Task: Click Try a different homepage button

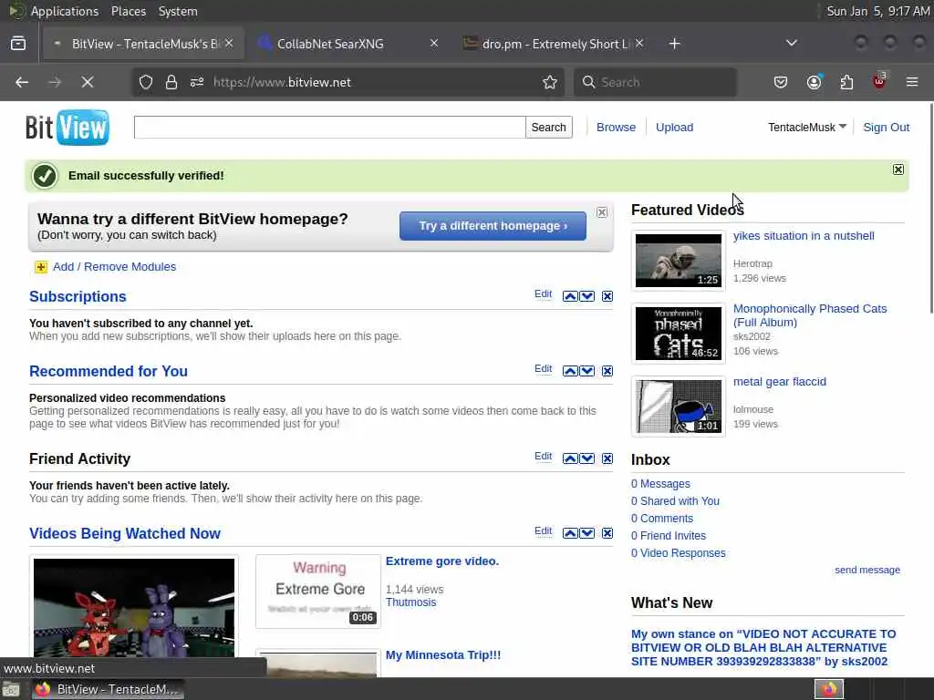Action: pyautogui.click(x=493, y=226)
